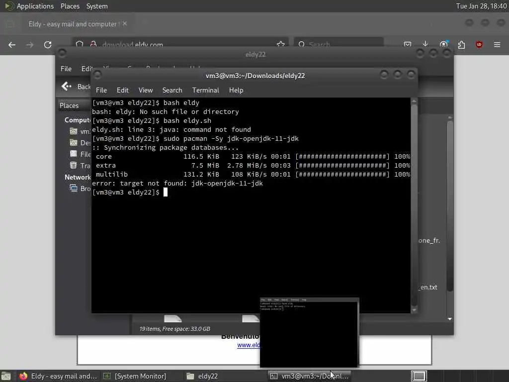
Task: Click the terminal scrollbar down arrow
Action: coord(414,310)
